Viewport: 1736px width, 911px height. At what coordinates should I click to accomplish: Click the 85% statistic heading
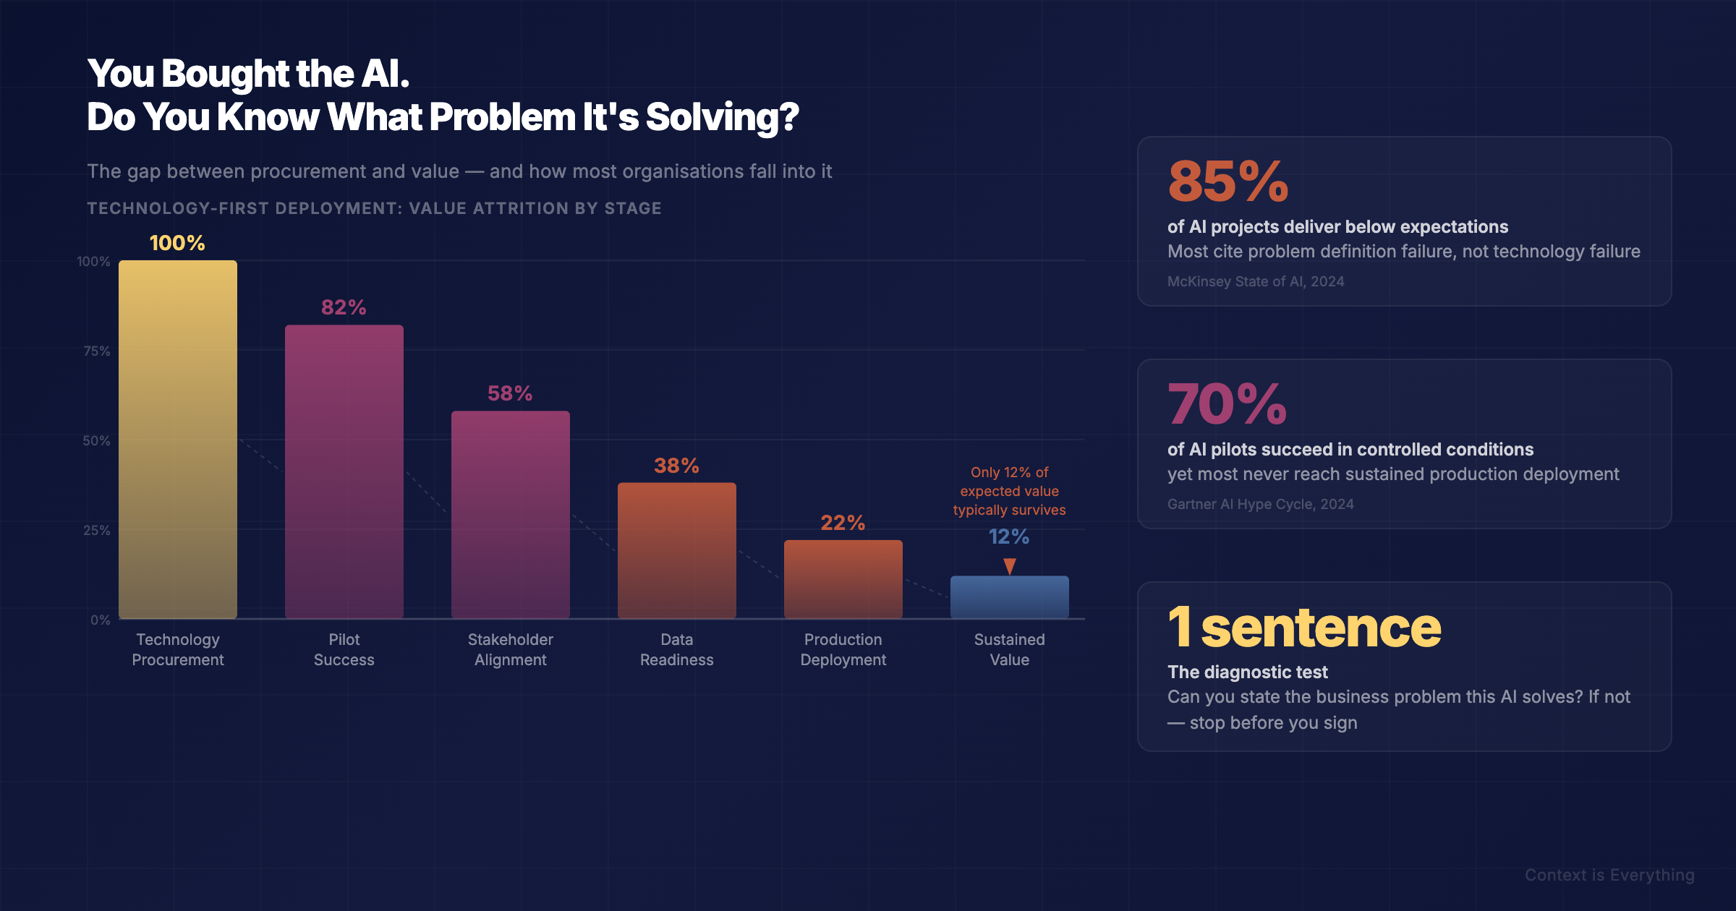point(1228,181)
